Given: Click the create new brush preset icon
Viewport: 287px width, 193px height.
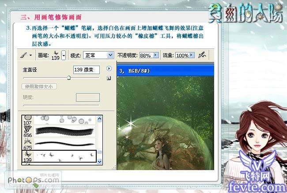Looking at the screenshot, I should tap(109, 78).
